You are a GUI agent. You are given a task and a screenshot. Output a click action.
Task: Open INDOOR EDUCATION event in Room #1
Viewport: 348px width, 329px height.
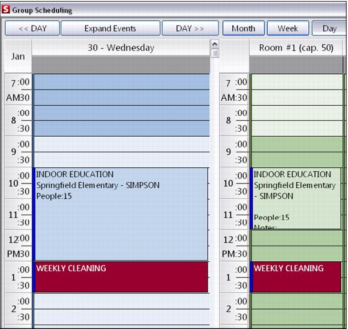[x=296, y=198]
